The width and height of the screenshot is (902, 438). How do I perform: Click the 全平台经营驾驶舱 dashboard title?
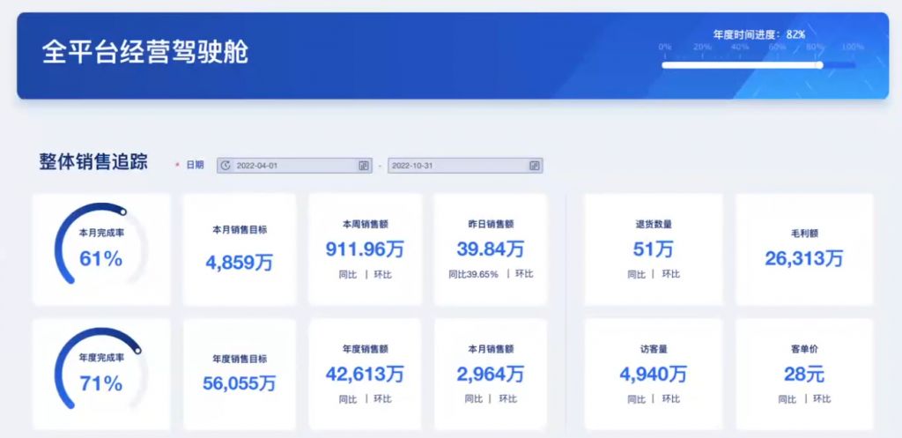[145, 52]
